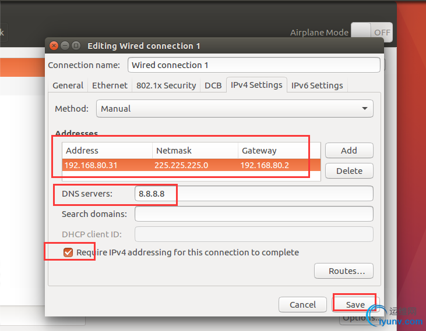Open the Method dropdown set to Manual
The width and height of the screenshot is (426, 331).
(x=234, y=108)
